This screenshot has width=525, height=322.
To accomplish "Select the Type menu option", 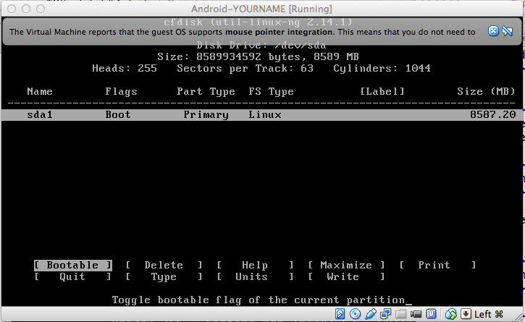I will (164, 277).
